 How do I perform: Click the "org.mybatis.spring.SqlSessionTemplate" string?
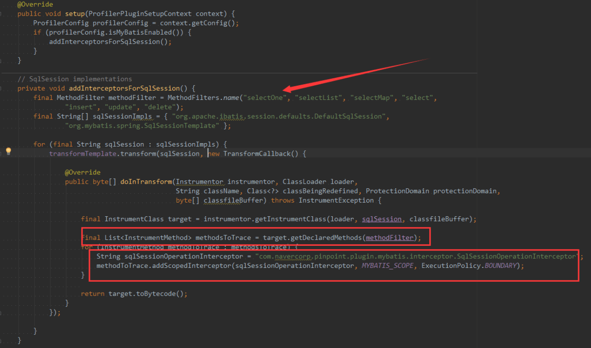click(142, 126)
